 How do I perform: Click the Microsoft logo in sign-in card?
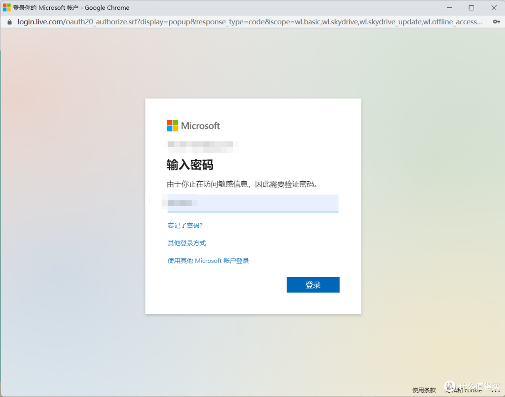point(193,126)
